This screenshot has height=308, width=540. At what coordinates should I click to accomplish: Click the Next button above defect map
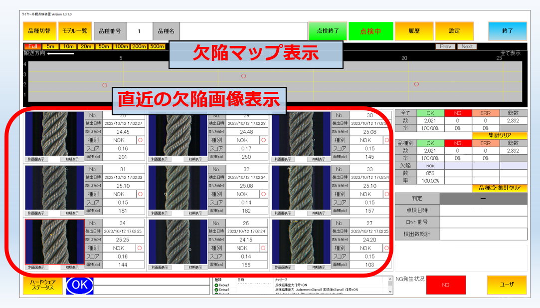coord(467,46)
